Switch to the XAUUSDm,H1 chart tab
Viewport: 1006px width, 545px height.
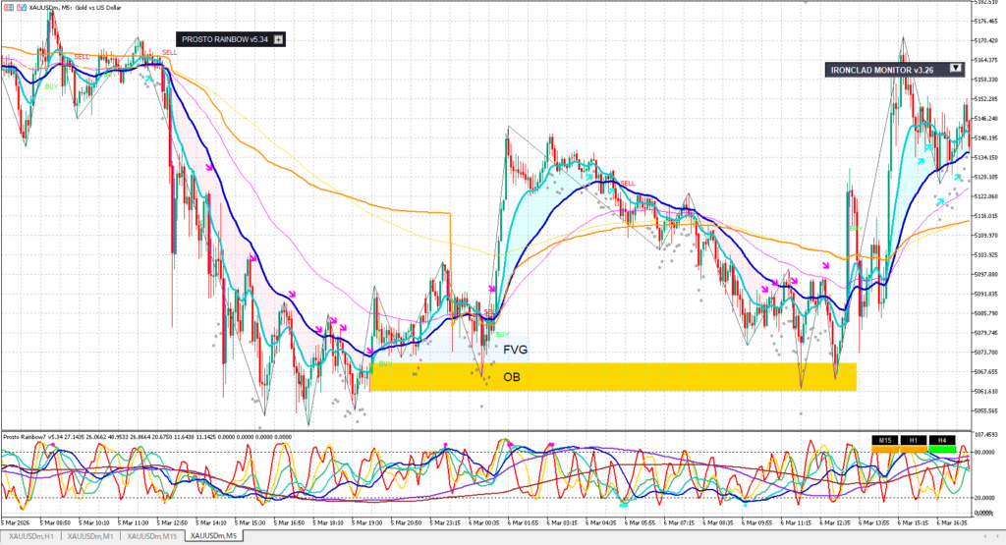click(x=31, y=537)
